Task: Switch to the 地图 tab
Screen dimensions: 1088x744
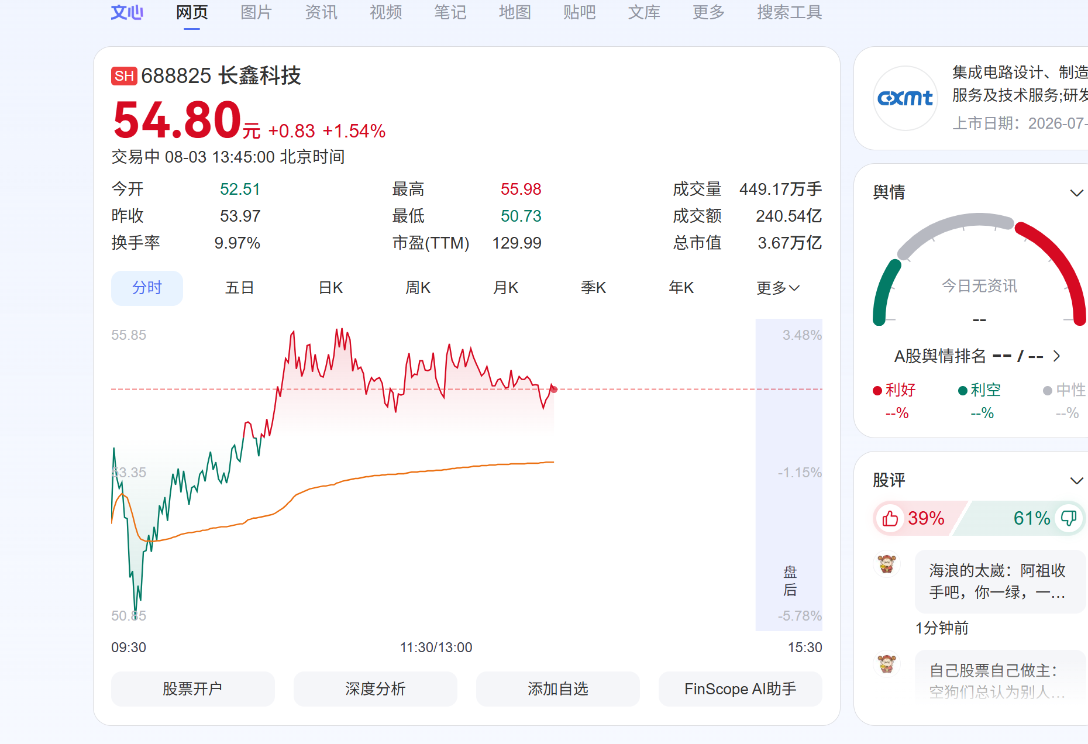Action: point(515,12)
